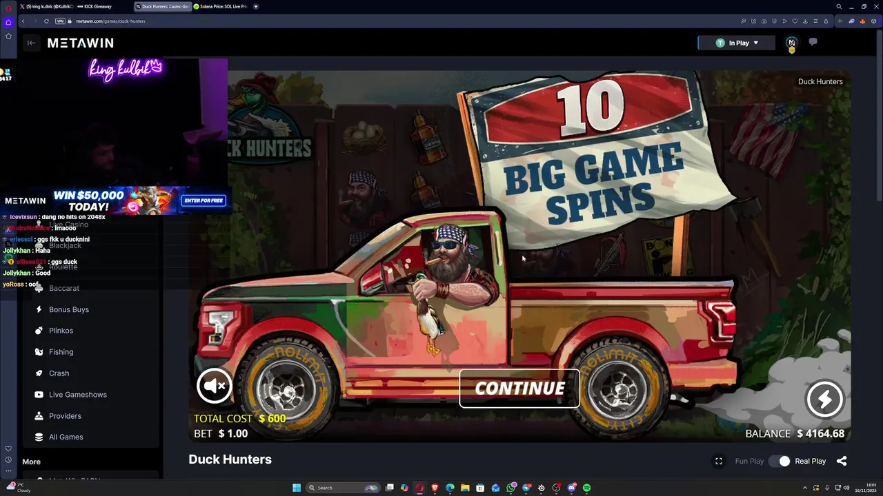Open the MetaWin profile avatar
The width and height of the screenshot is (883, 496).
(791, 43)
